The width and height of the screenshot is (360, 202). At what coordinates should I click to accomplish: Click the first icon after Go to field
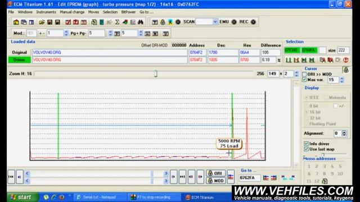coord(266,178)
